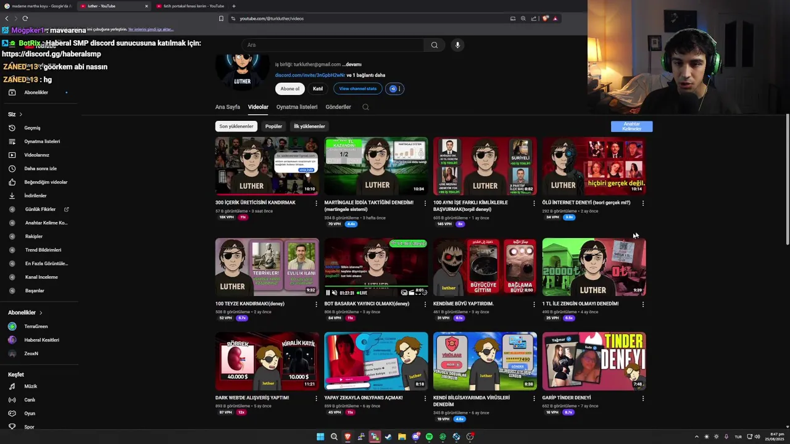Viewport: 790px width, 444px height.
Task: Switch to fatih portakal fenasi kerim tab
Action: click(191, 6)
